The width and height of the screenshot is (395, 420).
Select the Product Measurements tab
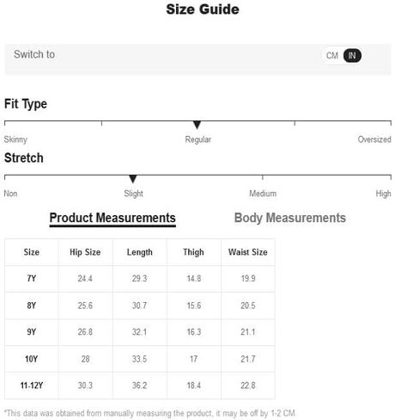coord(112,219)
